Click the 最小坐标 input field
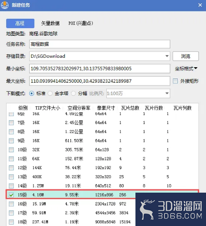The width and height of the screenshot is (206, 226). (x=100, y=69)
